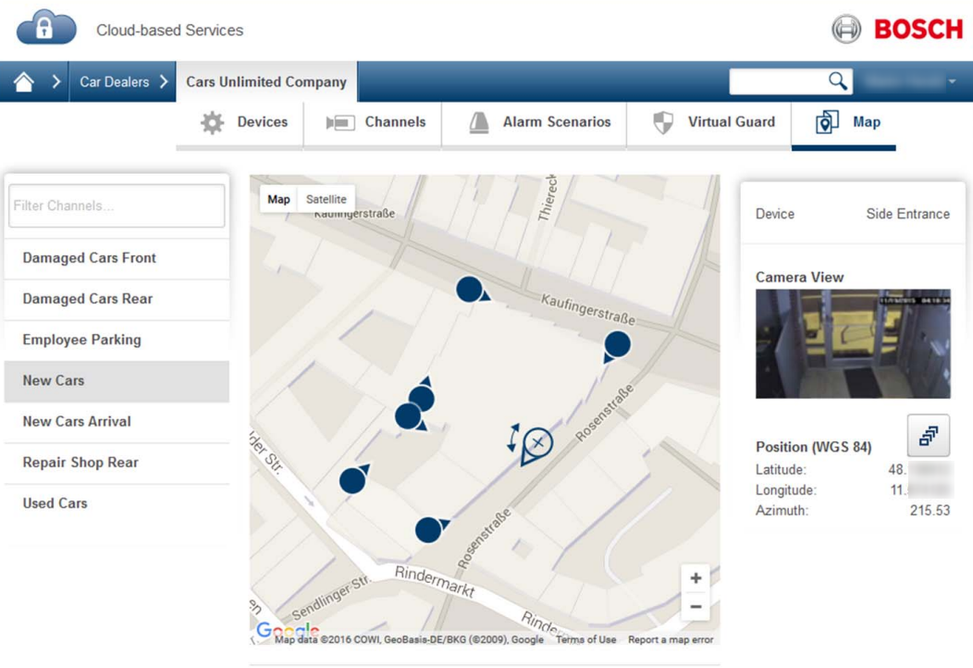Open the Side Entrance camera view thumbnail
This screenshot has width=973, height=668.
click(x=853, y=343)
